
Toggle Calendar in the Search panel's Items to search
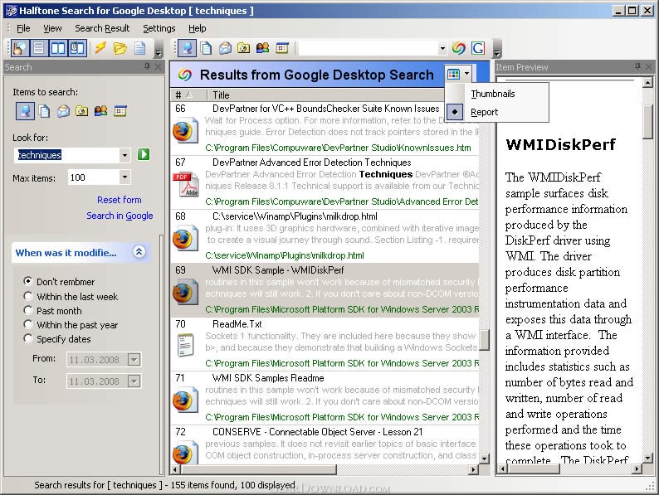(120, 111)
